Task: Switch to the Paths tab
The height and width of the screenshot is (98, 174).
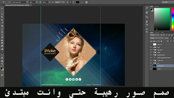Action: point(162,33)
